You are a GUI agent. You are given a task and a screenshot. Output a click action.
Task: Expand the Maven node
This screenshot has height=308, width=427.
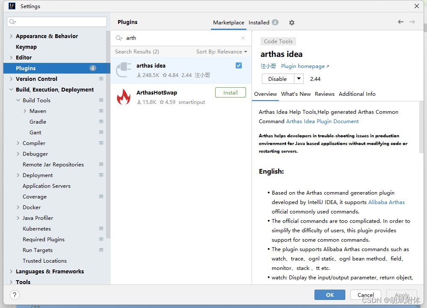(25, 111)
